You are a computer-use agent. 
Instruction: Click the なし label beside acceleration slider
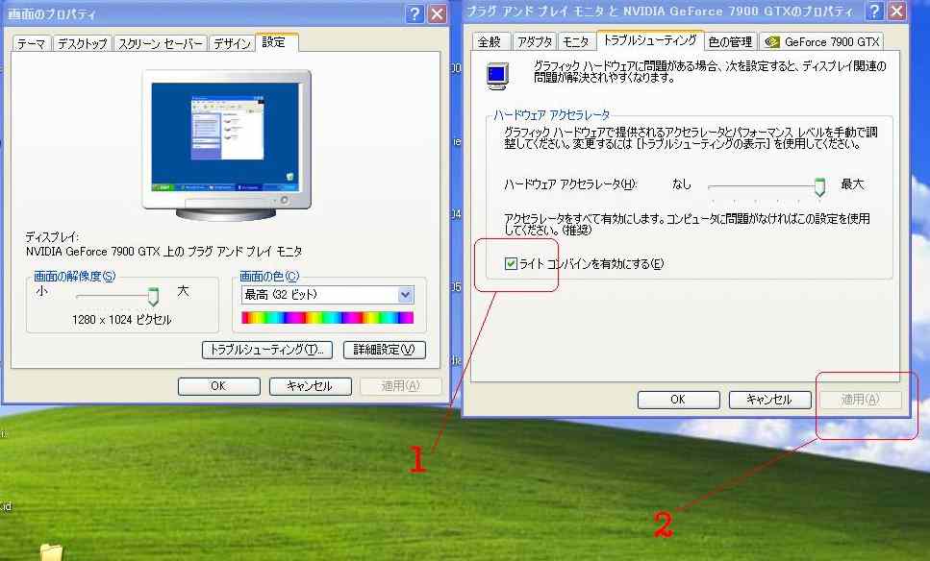[x=682, y=184]
